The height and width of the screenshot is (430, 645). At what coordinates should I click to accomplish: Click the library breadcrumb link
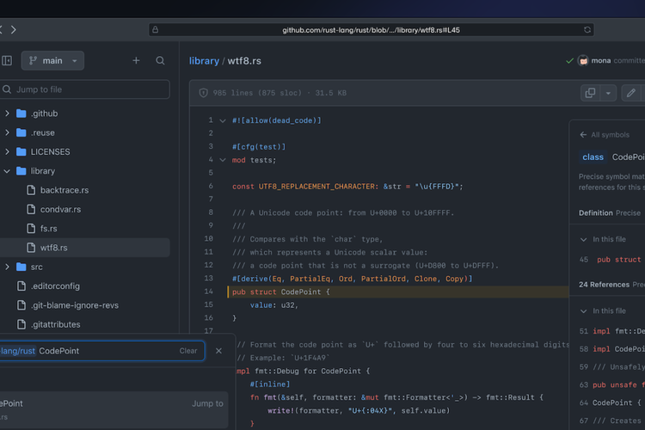(x=204, y=61)
